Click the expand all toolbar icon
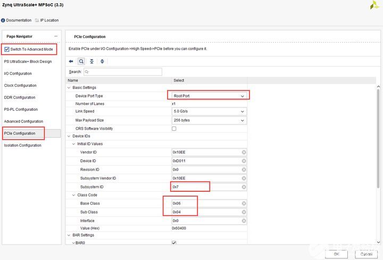This screenshot has width=383, height=260. [x=102, y=61]
